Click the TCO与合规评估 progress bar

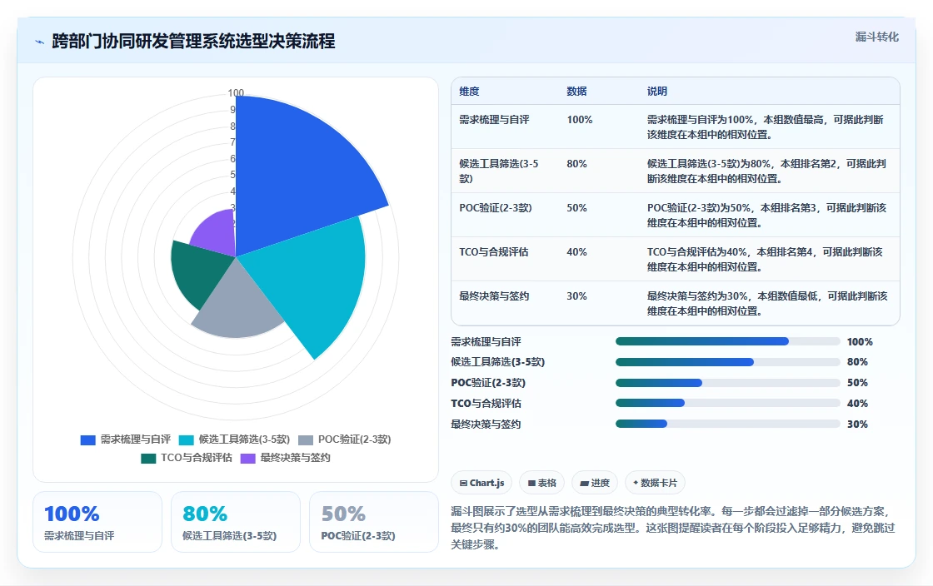tap(728, 403)
